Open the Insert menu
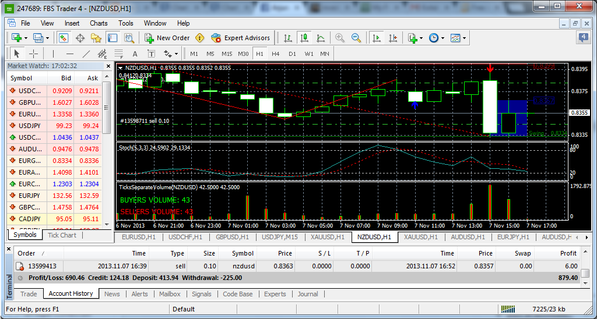This screenshot has height=319, width=597. click(x=72, y=23)
